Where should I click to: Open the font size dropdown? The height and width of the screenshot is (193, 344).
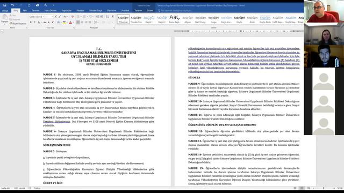[52, 17]
